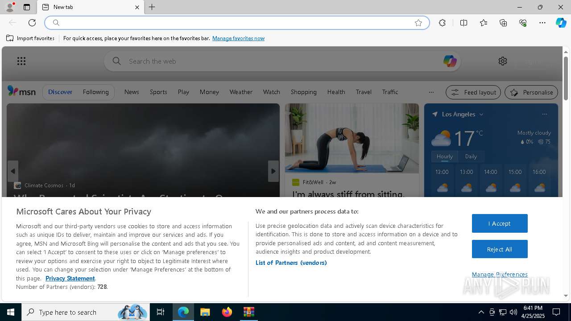
Task: Close the New tab tab
Action: coord(137,7)
